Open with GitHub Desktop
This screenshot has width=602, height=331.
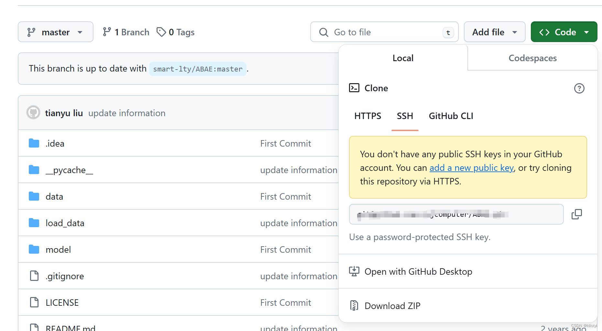click(418, 271)
